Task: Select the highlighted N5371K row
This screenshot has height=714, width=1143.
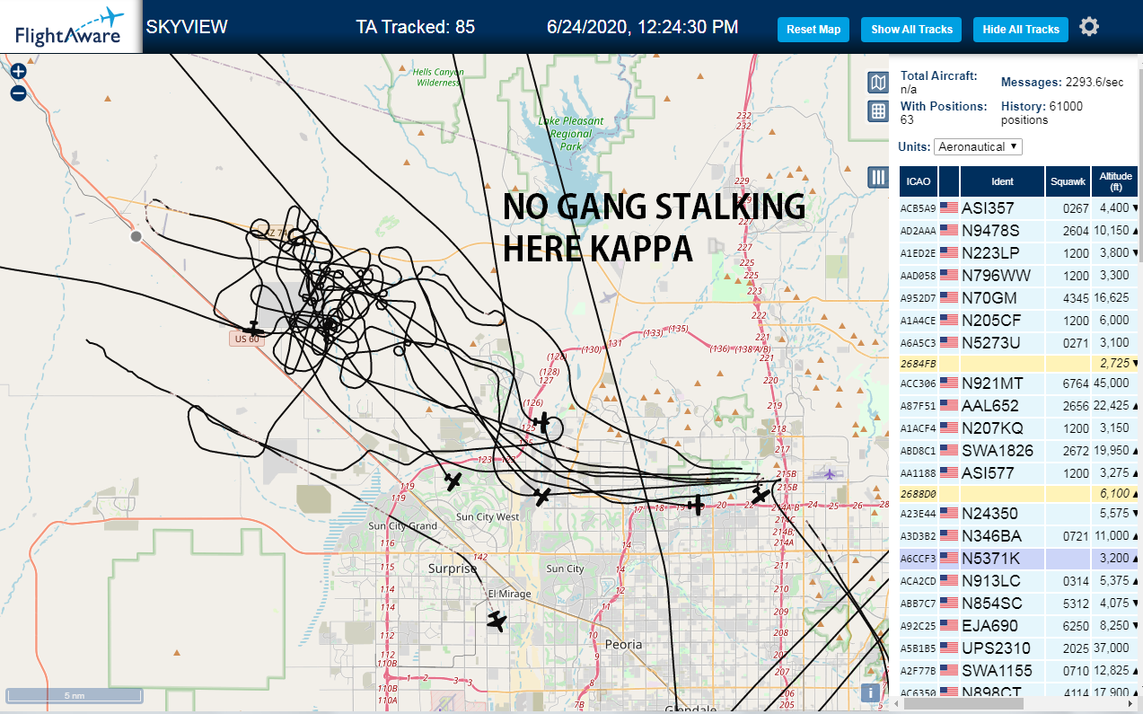Action: [x=1018, y=559]
